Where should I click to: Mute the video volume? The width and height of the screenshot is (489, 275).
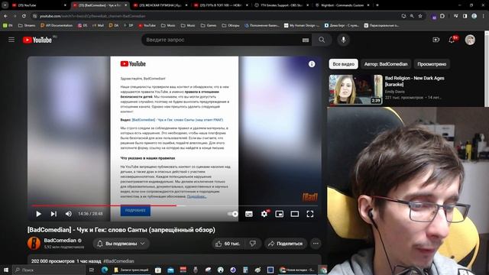(68, 214)
